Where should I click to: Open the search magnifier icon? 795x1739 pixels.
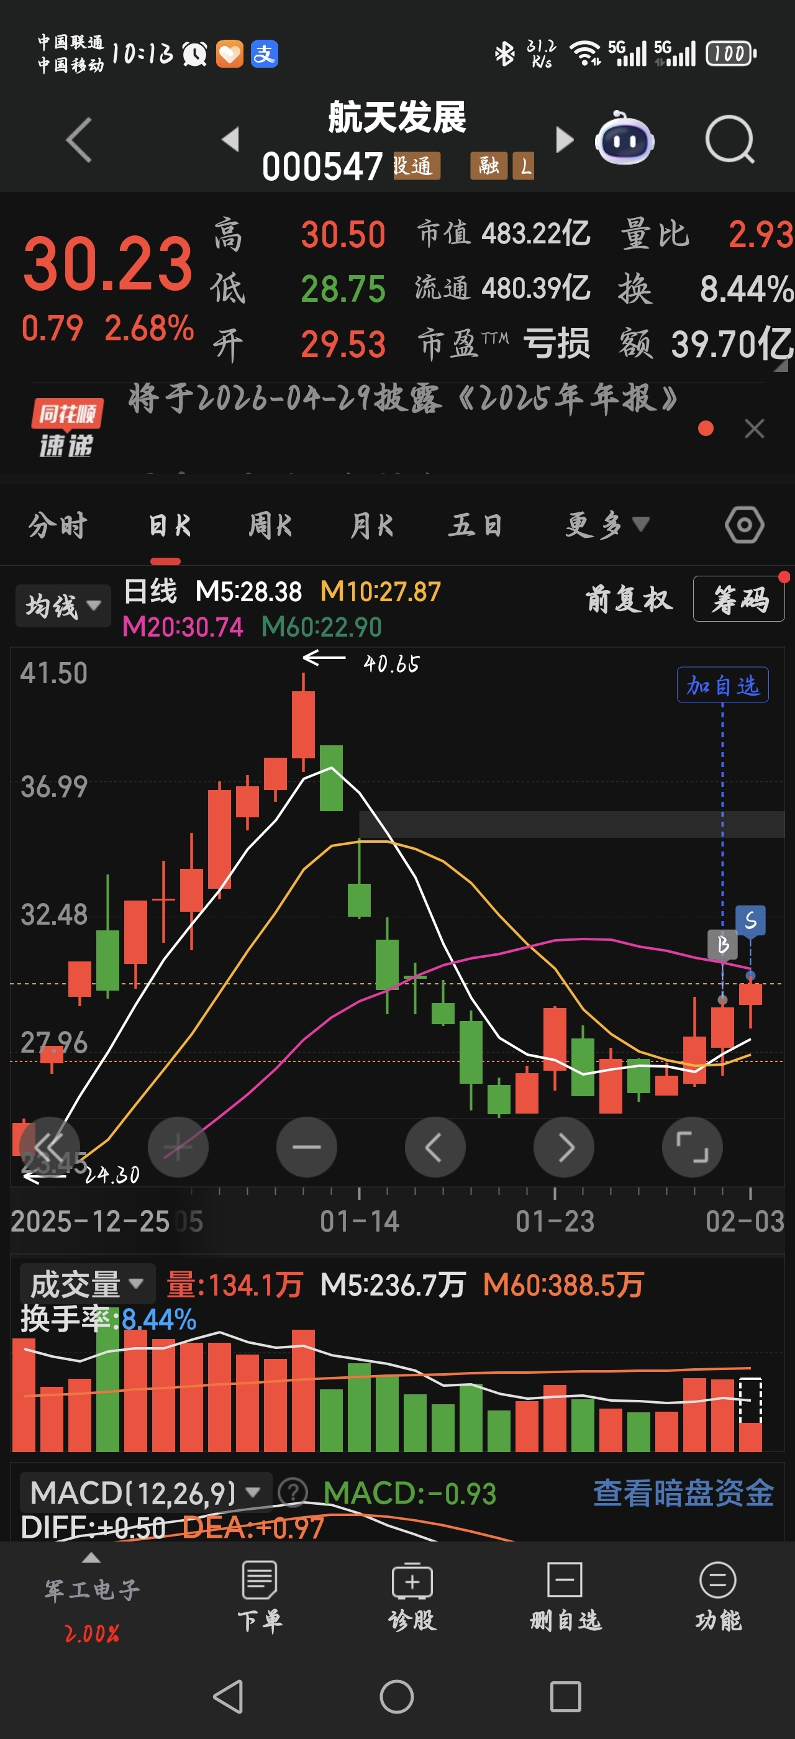point(730,140)
